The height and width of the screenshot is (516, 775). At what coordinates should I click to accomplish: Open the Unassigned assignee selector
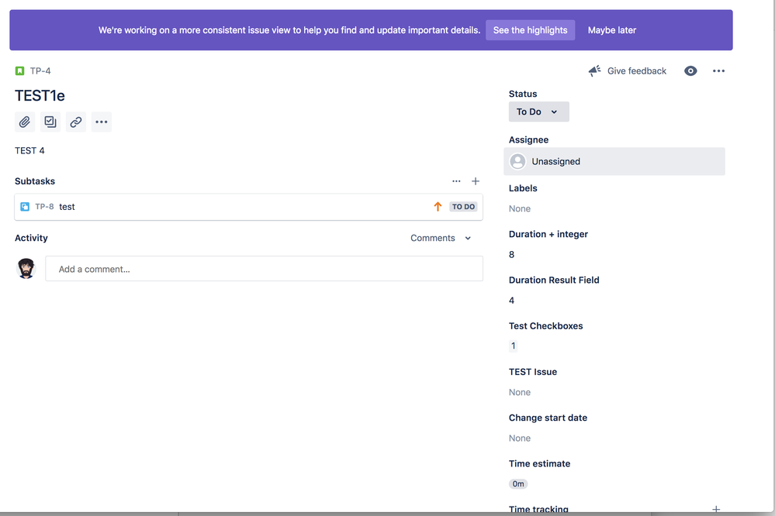coord(614,161)
